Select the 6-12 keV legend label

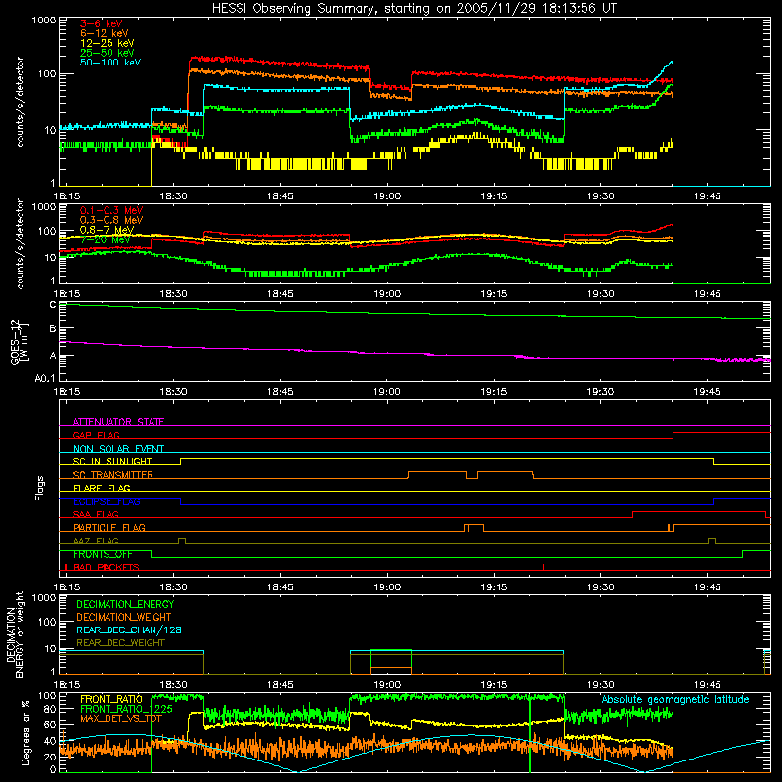pos(105,33)
